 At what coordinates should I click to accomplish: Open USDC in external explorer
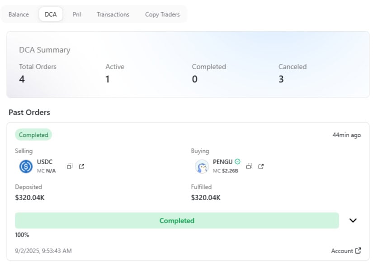pos(81,166)
